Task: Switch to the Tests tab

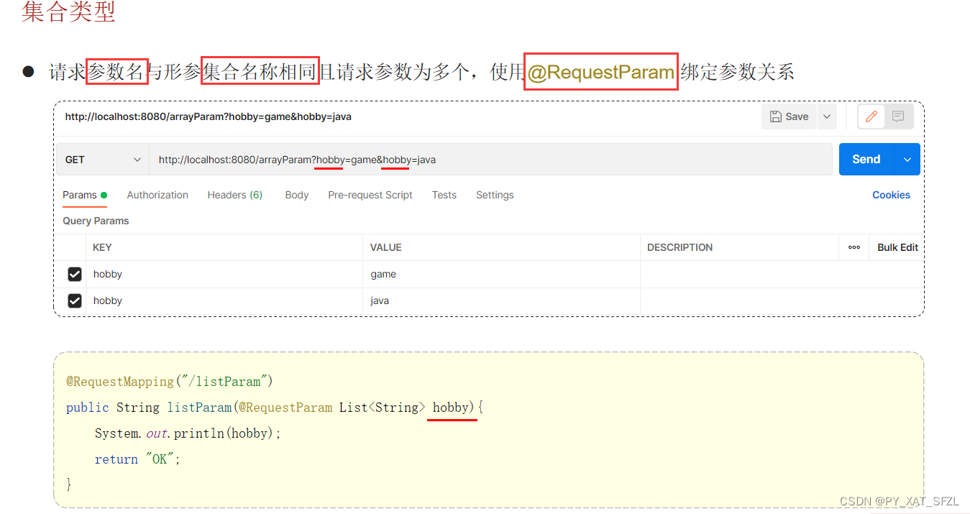Action: point(444,195)
